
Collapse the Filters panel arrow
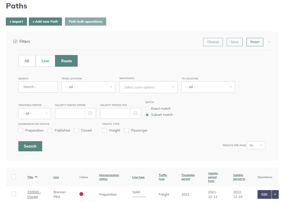[269, 42]
